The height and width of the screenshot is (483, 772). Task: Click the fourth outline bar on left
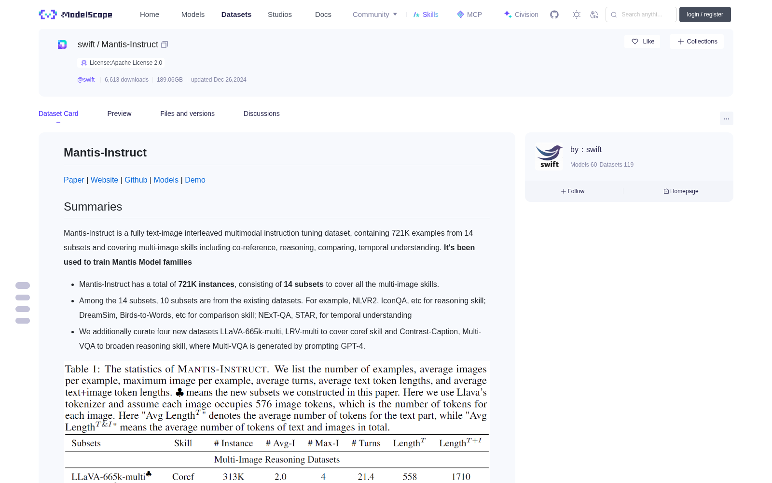[23, 321]
